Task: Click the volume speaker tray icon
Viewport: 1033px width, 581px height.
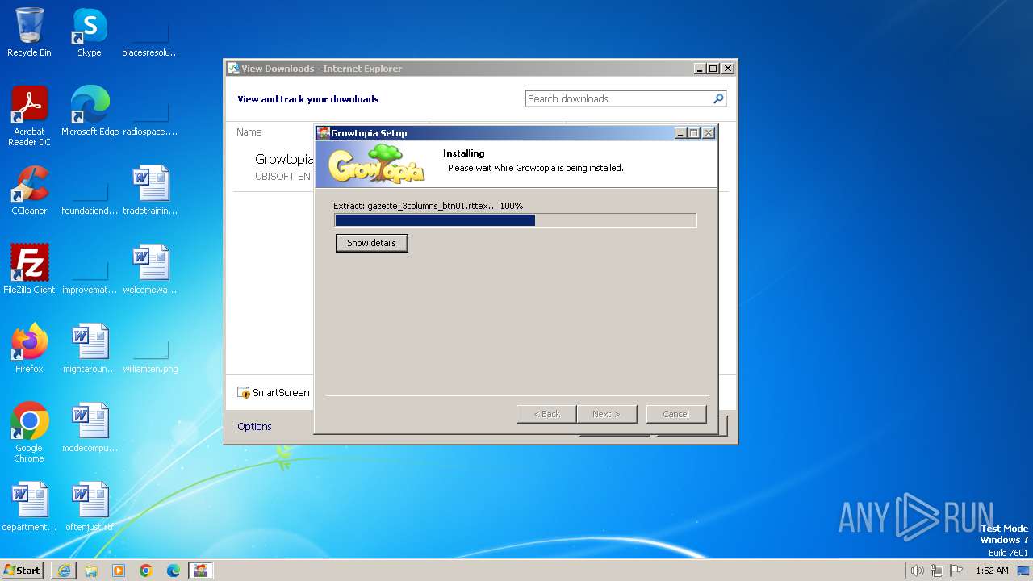Action: (x=917, y=571)
